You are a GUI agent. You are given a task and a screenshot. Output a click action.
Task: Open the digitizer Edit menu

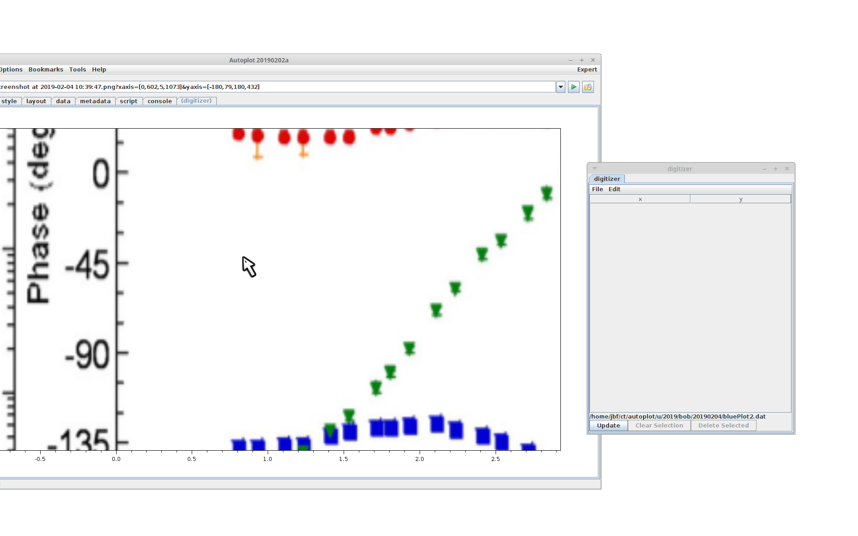tap(614, 189)
